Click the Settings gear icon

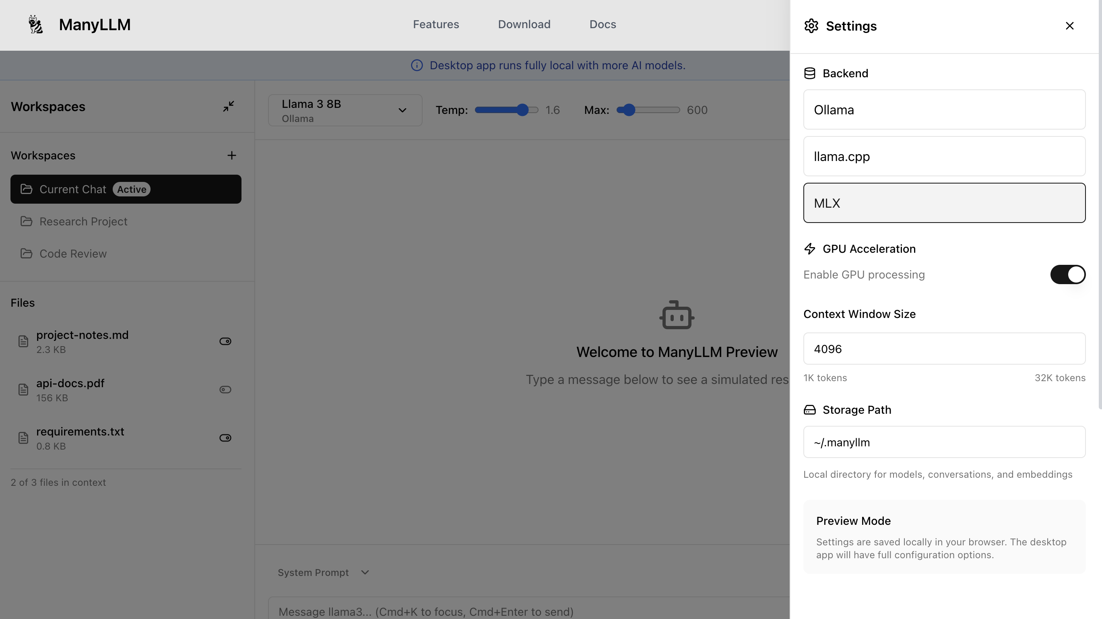(x=811, y=26)
